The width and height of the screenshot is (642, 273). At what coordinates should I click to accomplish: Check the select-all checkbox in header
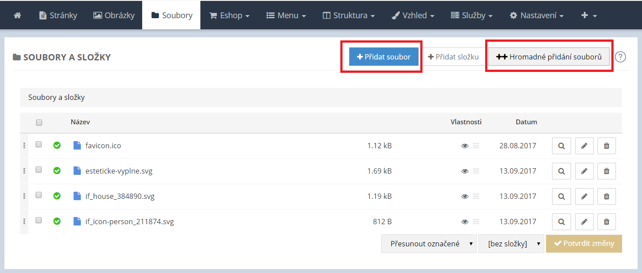pyautogui.click(x=39, y=123)
